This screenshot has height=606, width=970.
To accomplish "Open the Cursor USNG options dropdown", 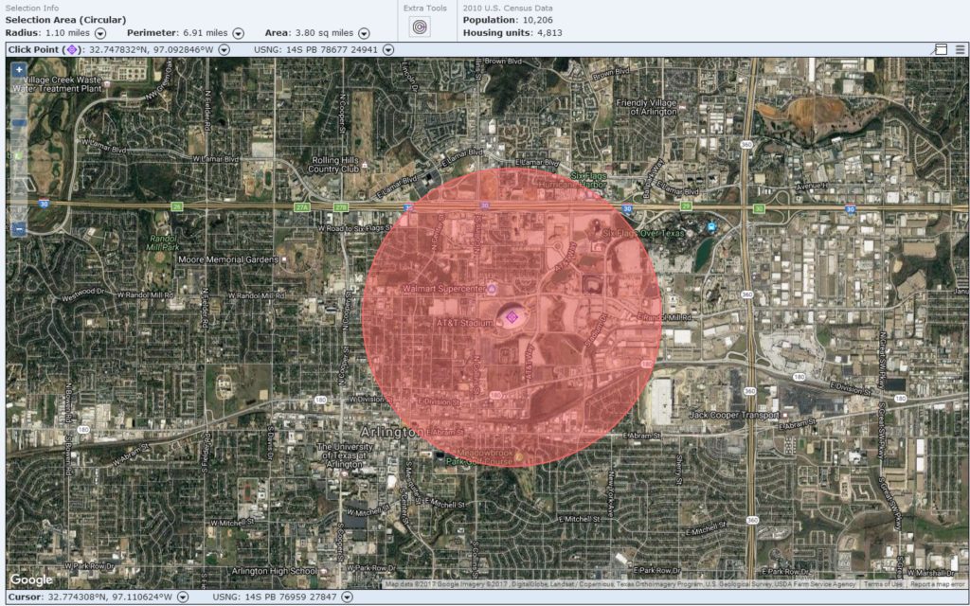I will 347,597.
